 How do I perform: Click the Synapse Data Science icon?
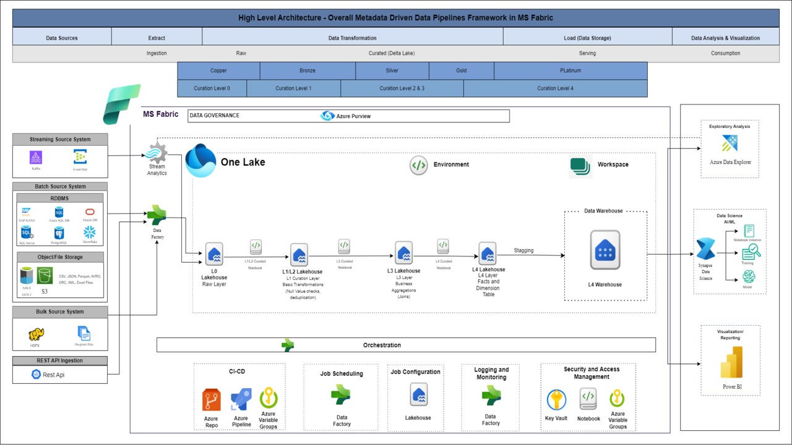[705, 248]
